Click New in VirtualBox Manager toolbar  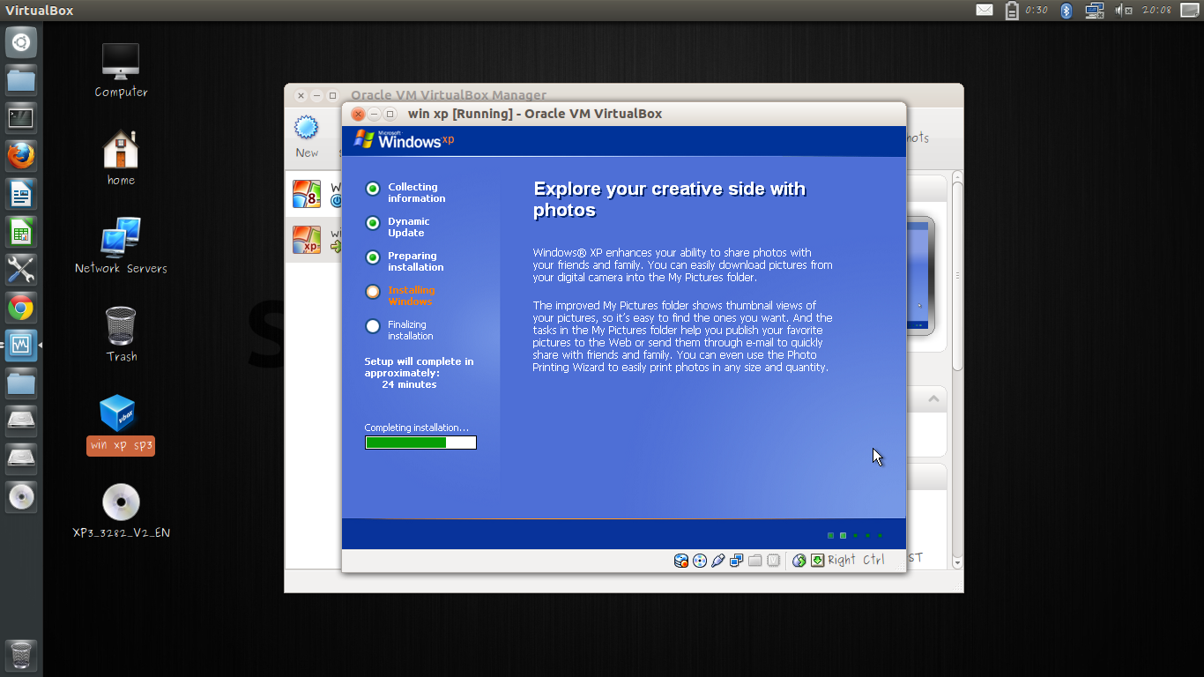click(307, 137)
